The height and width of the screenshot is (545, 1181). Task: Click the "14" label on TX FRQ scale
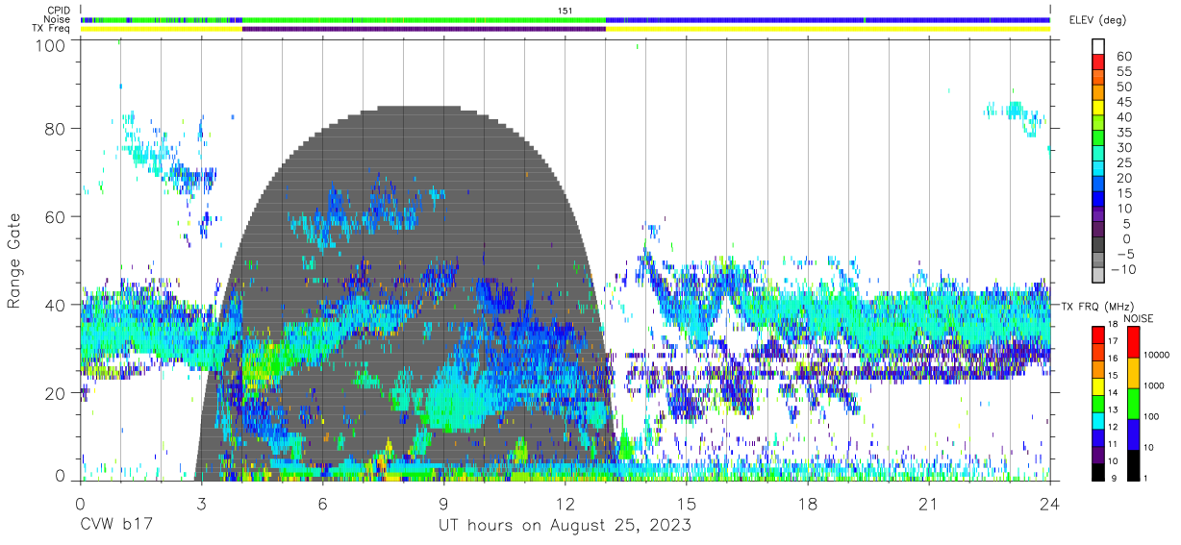(x=1112, y=393)
